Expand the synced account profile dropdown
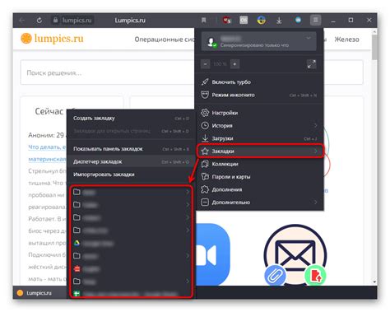The image size is (390, 312). (309, 38)
